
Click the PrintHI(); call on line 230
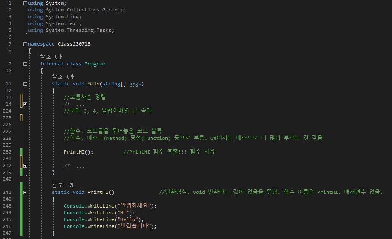point(78,152)
